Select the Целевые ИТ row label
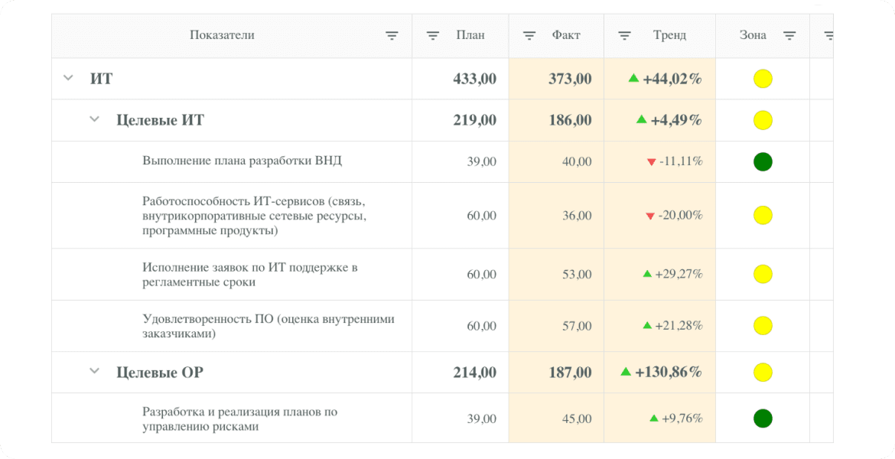Viewport: 895px width, 459px height. tap(161, 120)
